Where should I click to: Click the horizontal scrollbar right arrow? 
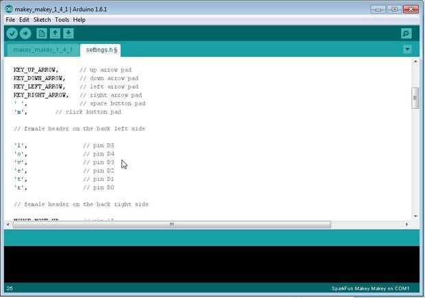tap(406, 224)
